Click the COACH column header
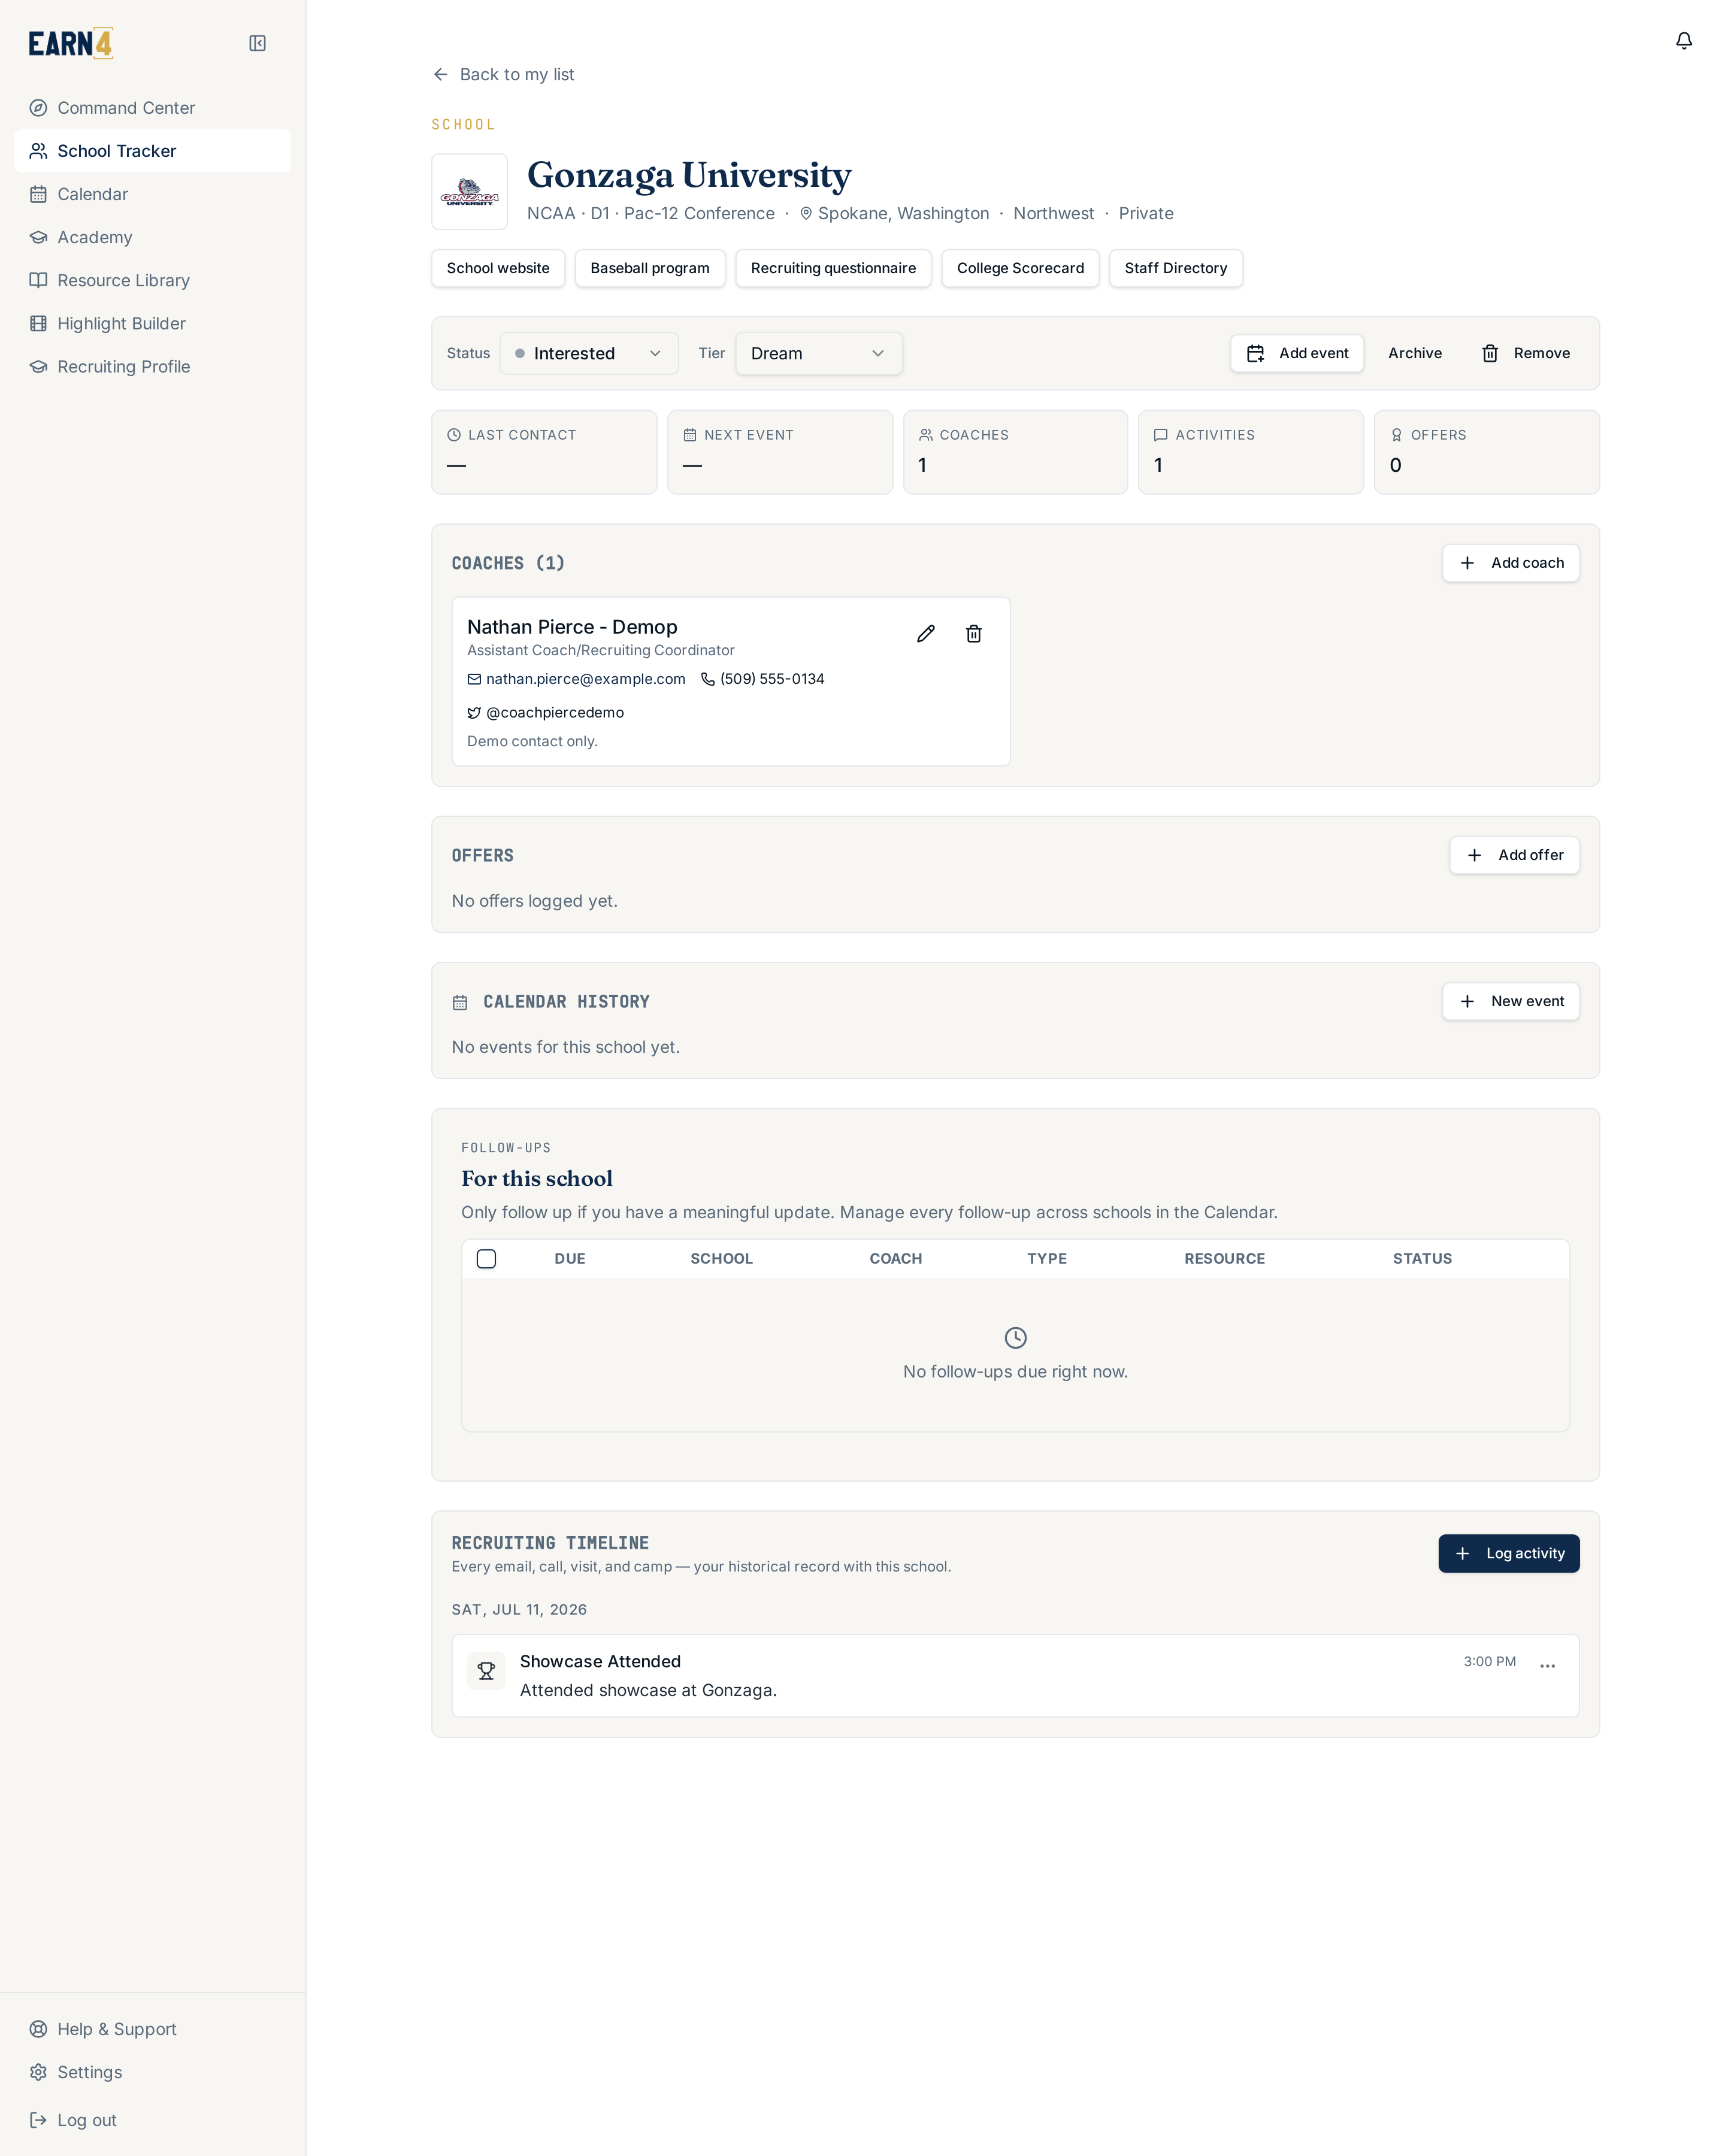The image size is (1725, 2156). click(x=895, y=1259)
